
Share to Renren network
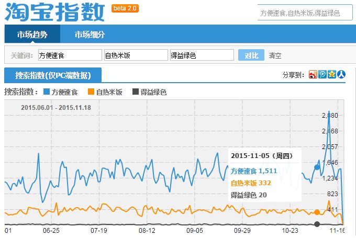click(341, 75)
